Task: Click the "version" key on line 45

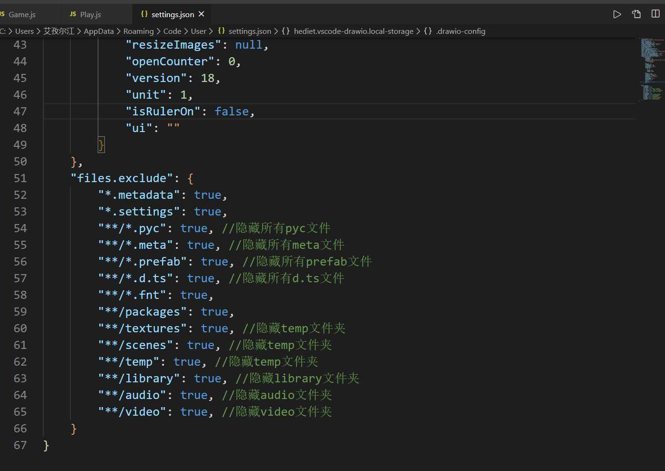Action: coord(156,78)
